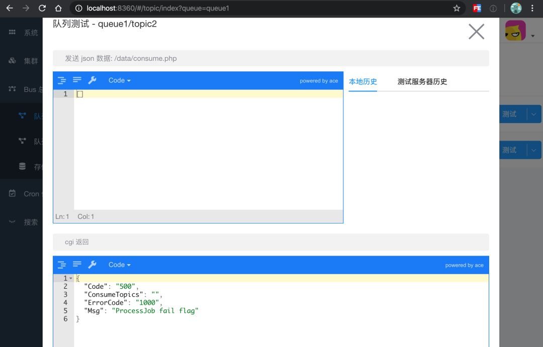Screen dimensions: 543x347
Task: Open the Chrome three-dot menu
Action: [x=532, y=9]
